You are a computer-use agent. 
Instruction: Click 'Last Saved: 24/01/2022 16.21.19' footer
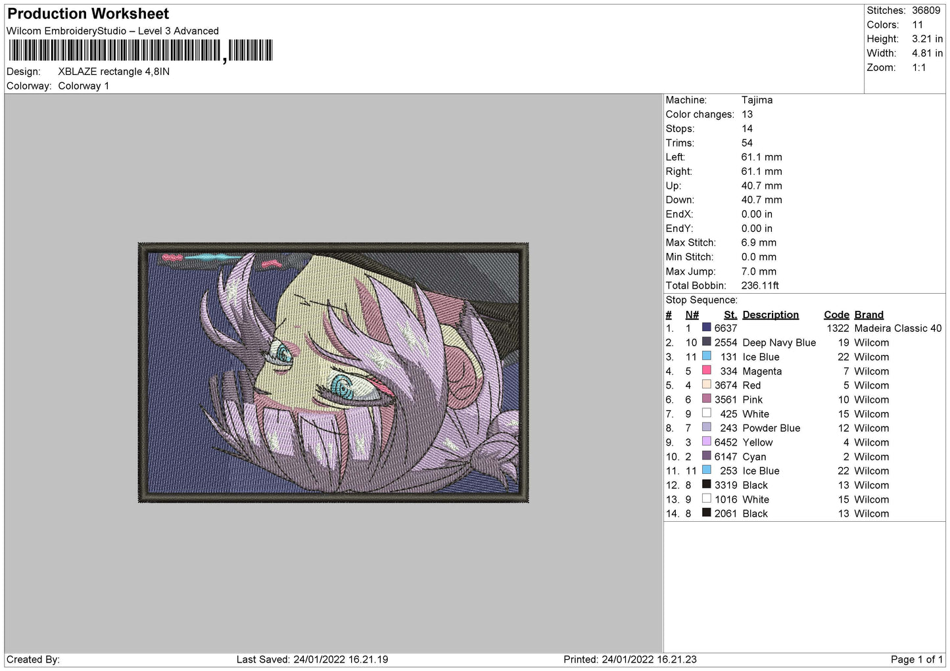click(312, 659)
